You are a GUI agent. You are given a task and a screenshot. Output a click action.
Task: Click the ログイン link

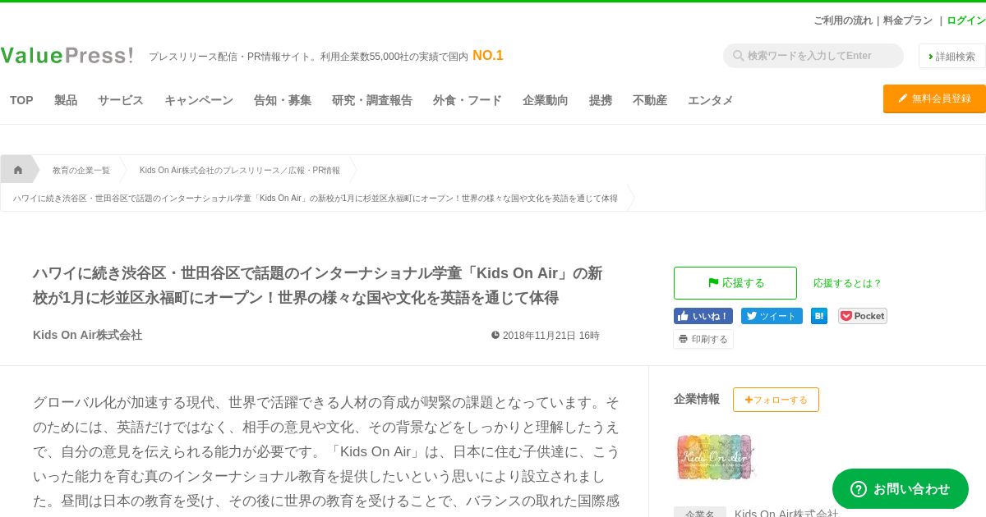click(x=966, y=21)
